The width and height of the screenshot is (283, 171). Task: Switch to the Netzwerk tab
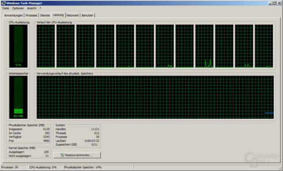point(73,16)
